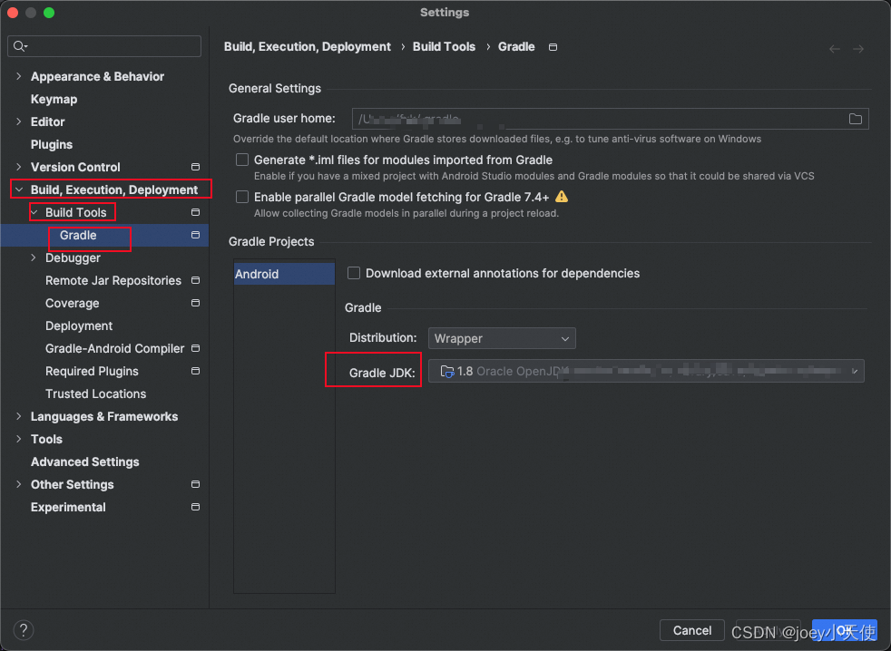Open the help question mark button

point(24,630)
